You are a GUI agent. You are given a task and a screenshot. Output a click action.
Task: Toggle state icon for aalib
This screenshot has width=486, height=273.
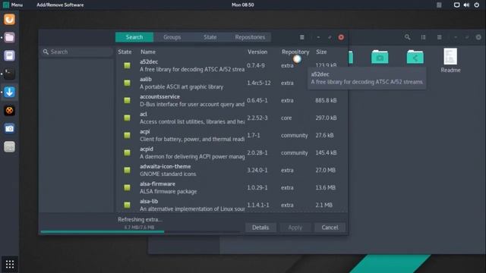point(127,83)
